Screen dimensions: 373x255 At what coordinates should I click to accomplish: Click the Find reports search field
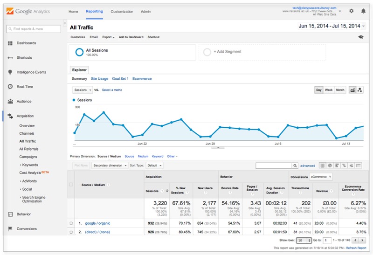(x=34, y=29)
